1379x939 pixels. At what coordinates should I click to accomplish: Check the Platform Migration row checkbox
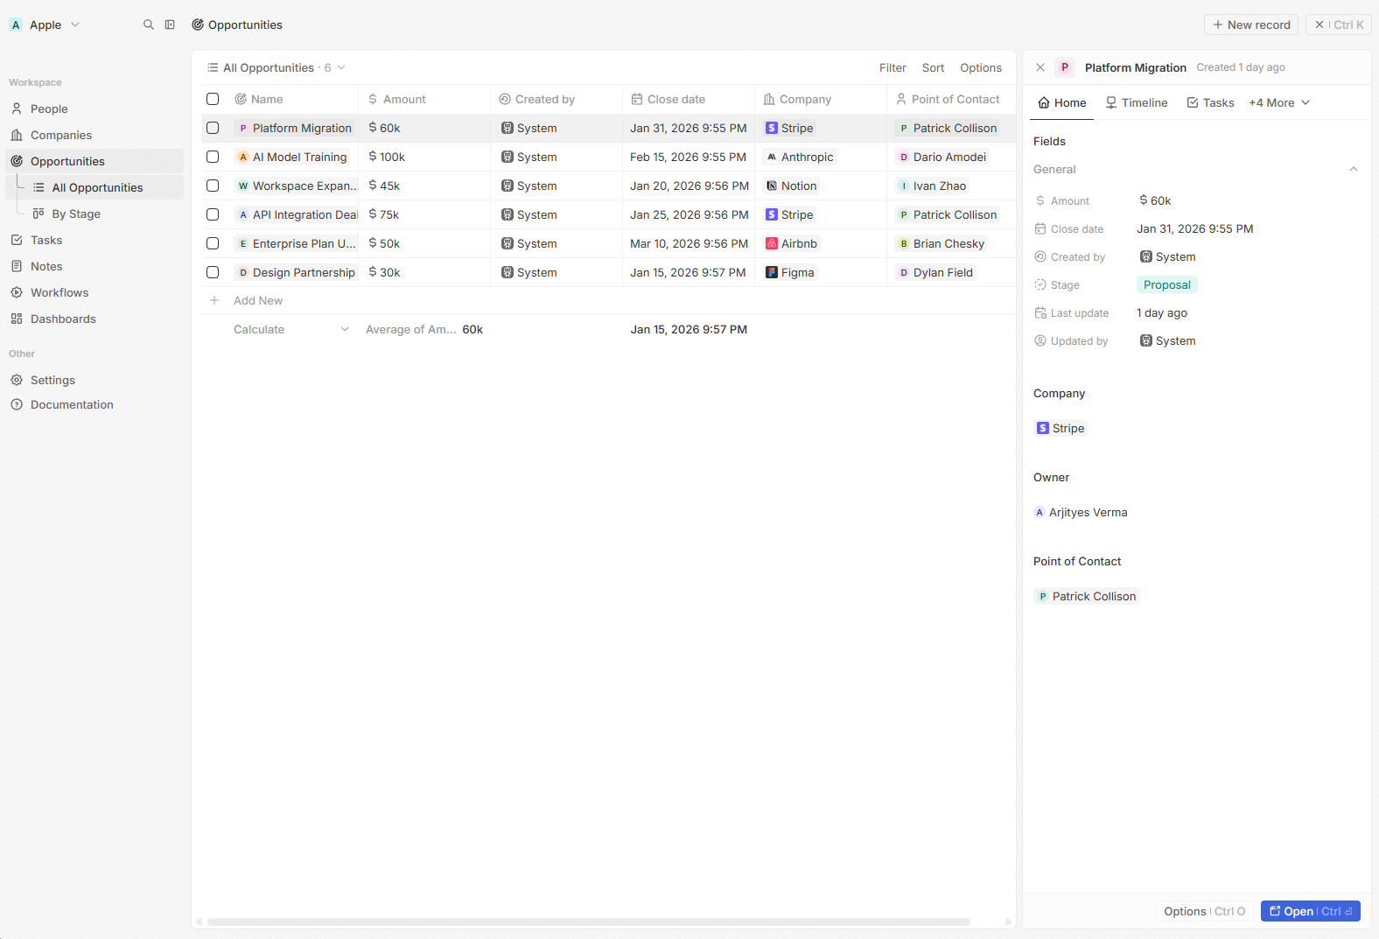pyautogui.click(x=213, y=128)
